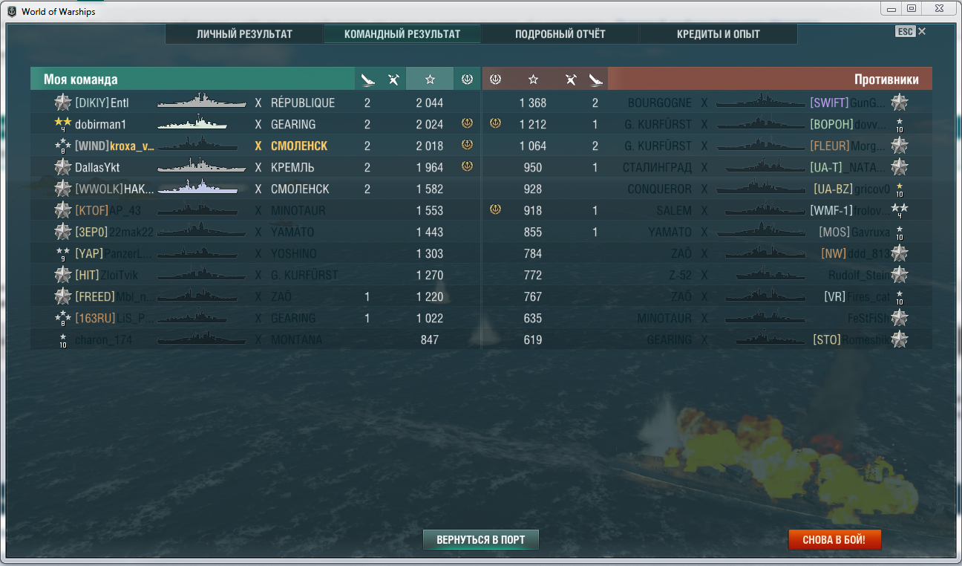Click Вернуться в порт button

(481, 539)
